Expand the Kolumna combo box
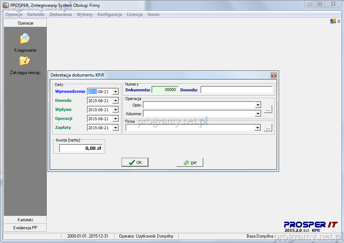344x243 pixels. tap(257, 114)
